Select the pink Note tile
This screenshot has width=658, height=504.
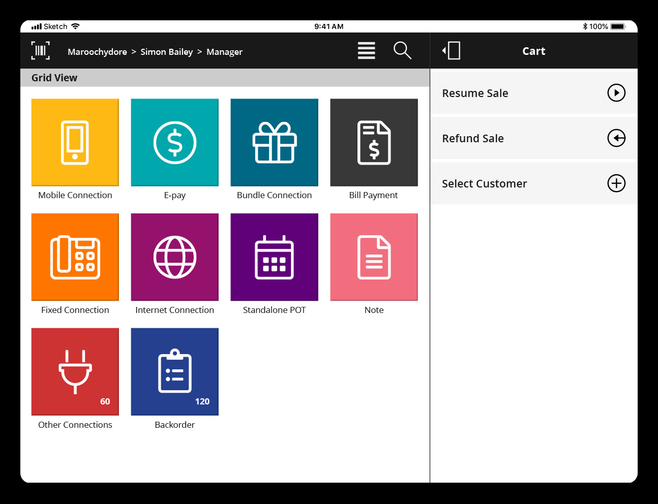pyautogui.click(x=374, y=257)
